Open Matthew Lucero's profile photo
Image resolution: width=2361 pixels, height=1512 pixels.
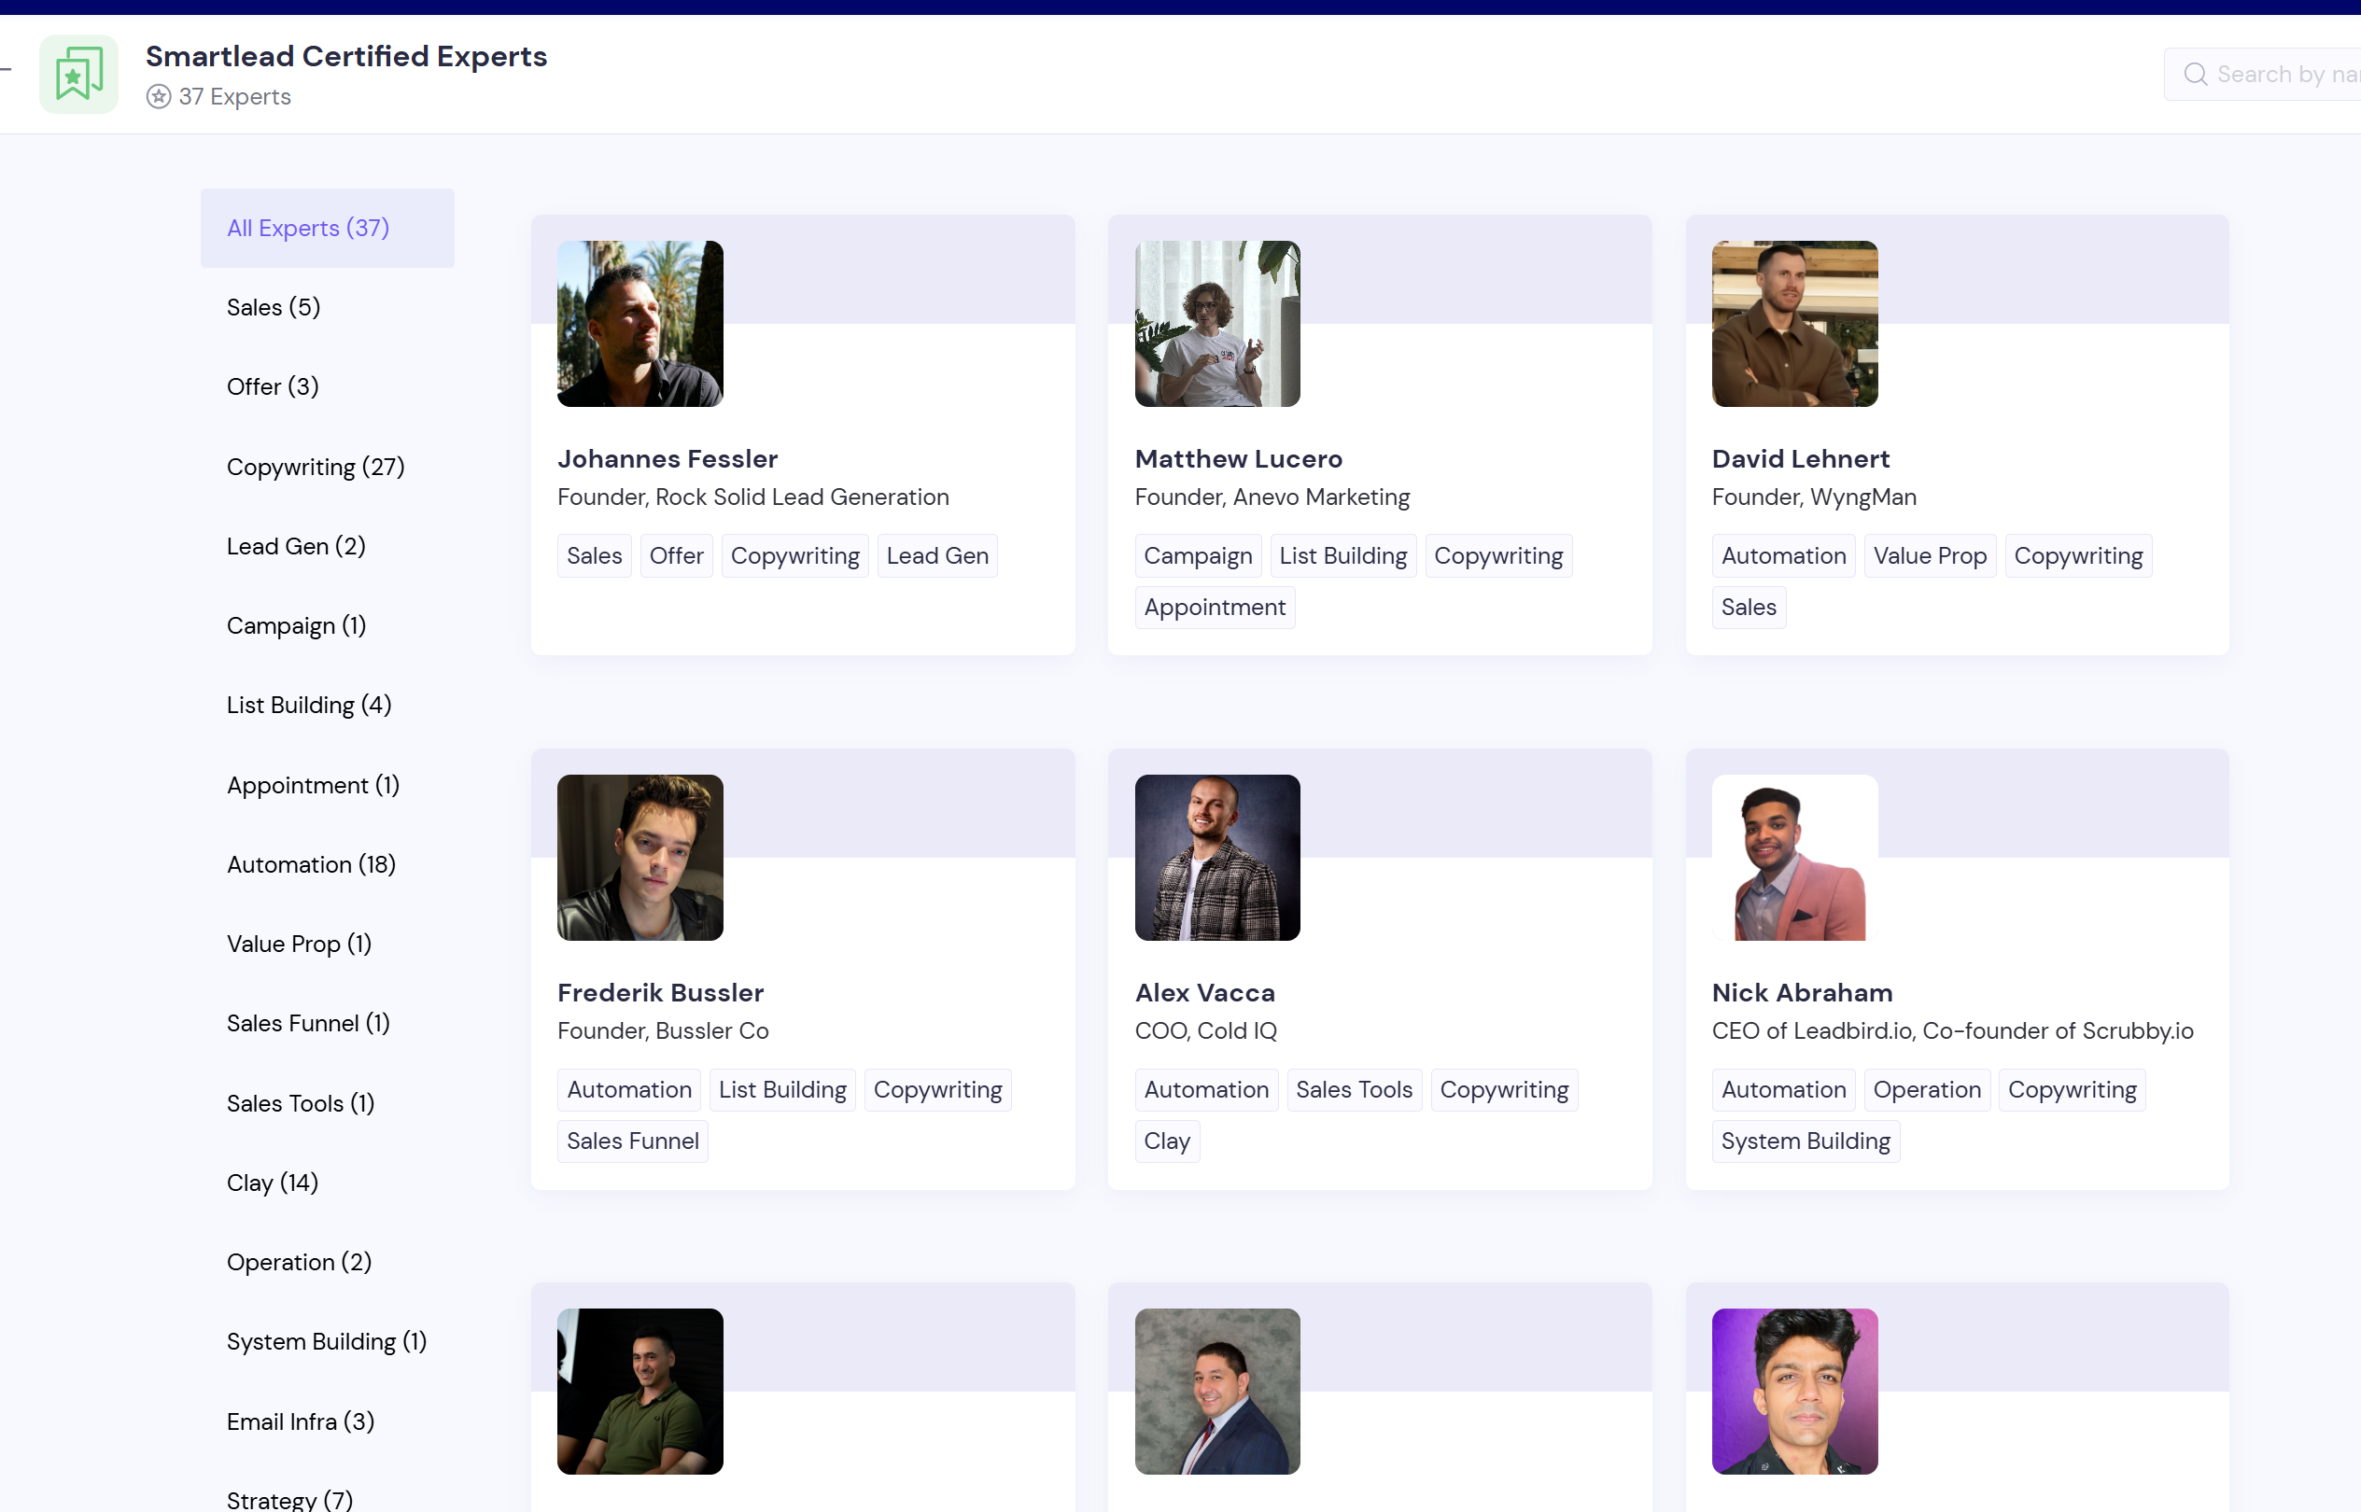pyautogui.click(x=1217, y=323)
